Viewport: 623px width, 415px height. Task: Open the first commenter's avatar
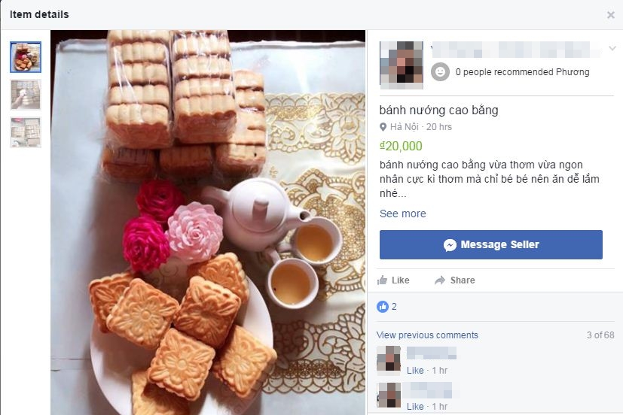click(x=389, y=360)
